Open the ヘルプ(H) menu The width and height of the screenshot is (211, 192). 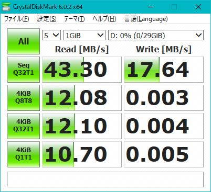(104, 19)
